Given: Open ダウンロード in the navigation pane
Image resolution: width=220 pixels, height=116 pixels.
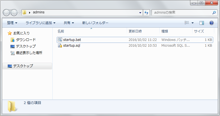Looking at the screenshot, I should click(x=26, y=40).
